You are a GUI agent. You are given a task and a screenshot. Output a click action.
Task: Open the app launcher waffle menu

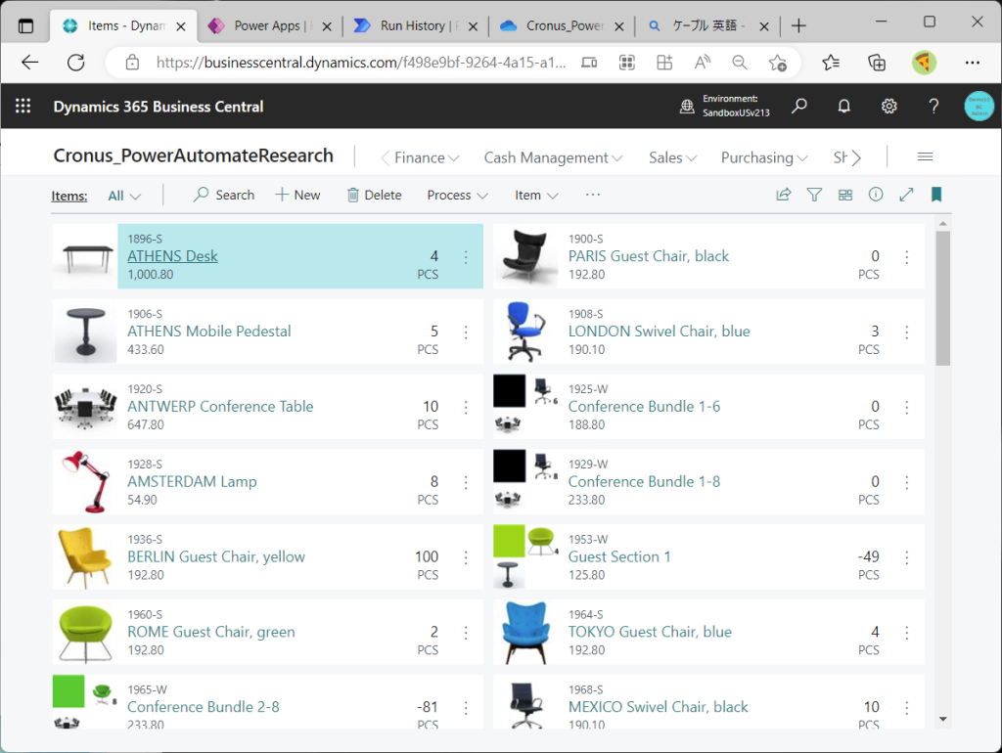click(x=23, y=106)
